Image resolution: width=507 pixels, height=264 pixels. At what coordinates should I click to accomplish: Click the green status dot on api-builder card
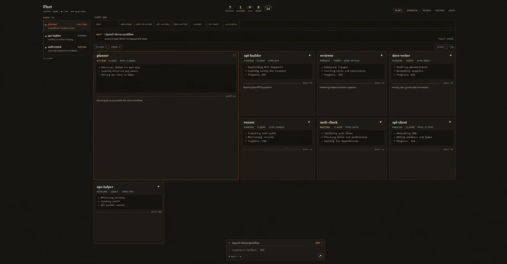(310, 55)
